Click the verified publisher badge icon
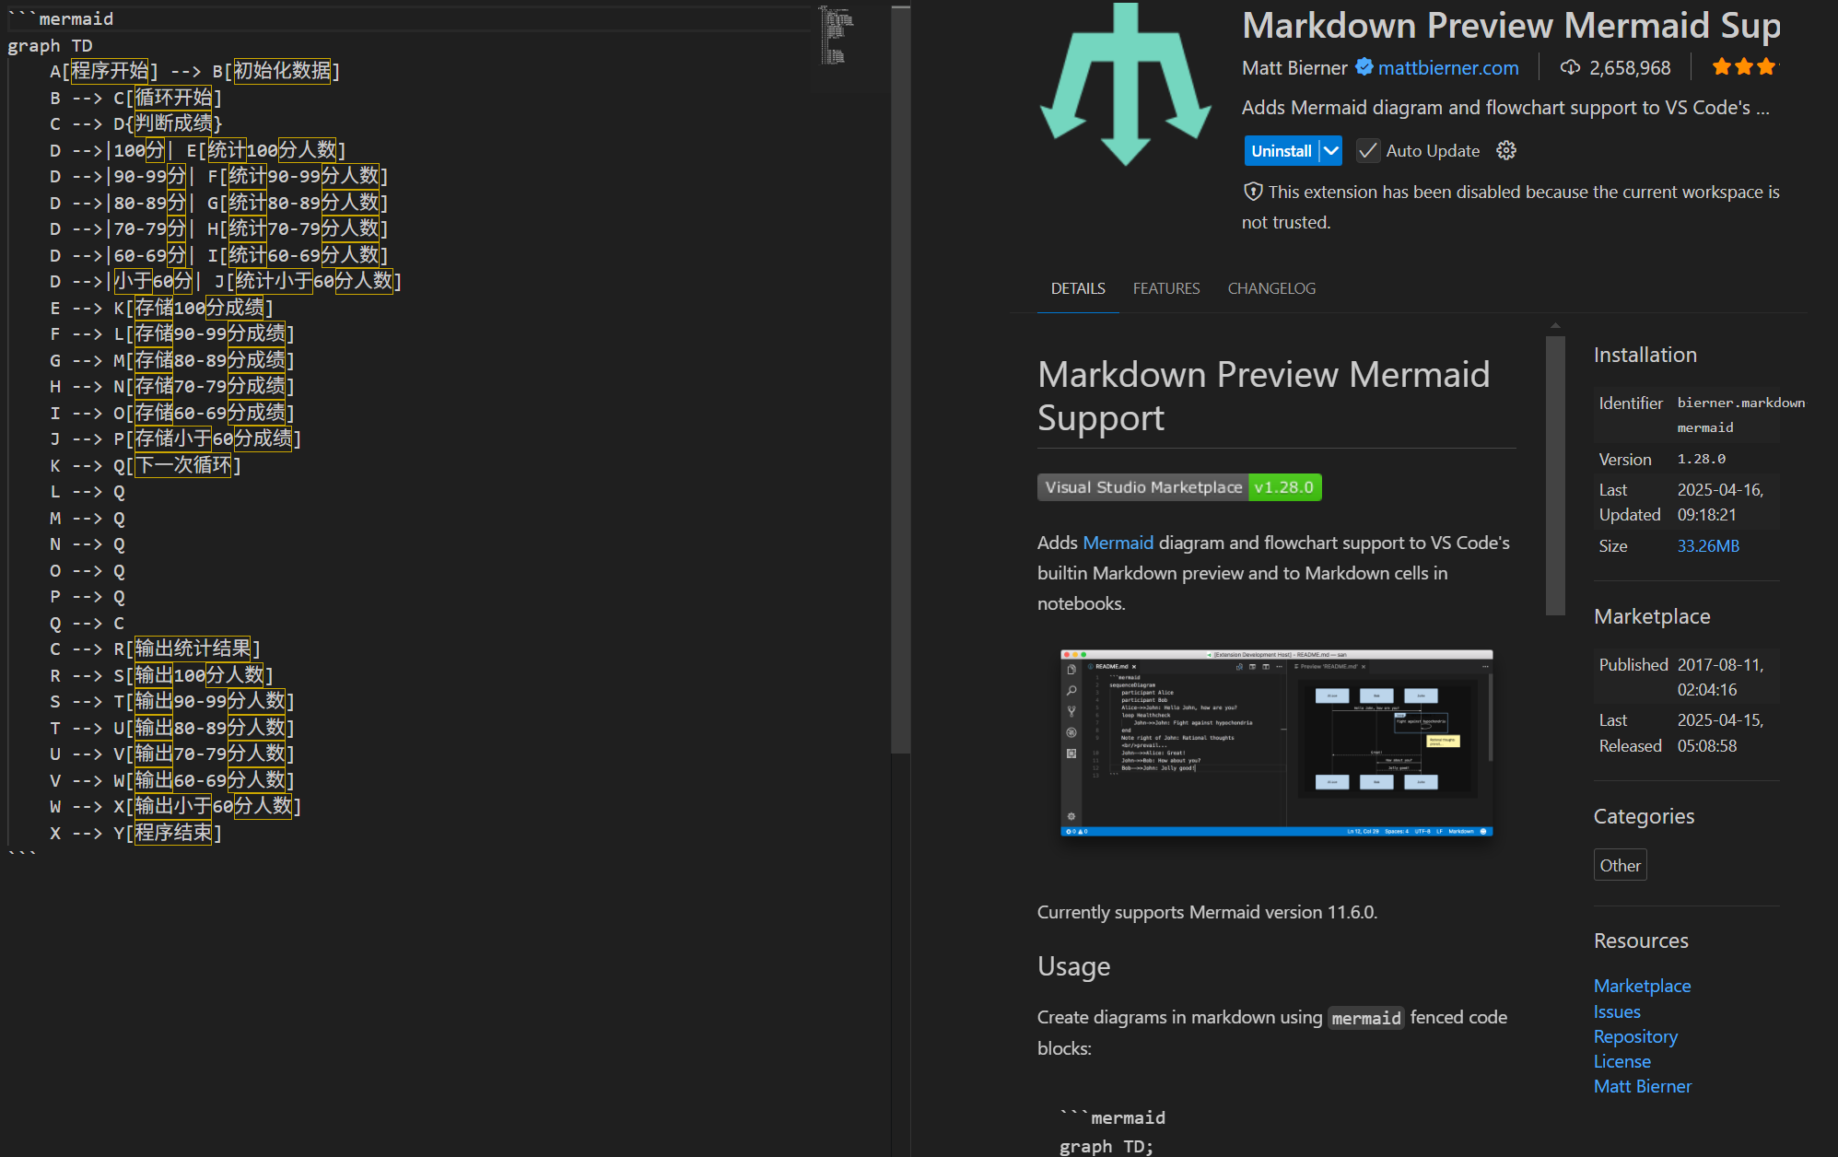 [1364, 67]
